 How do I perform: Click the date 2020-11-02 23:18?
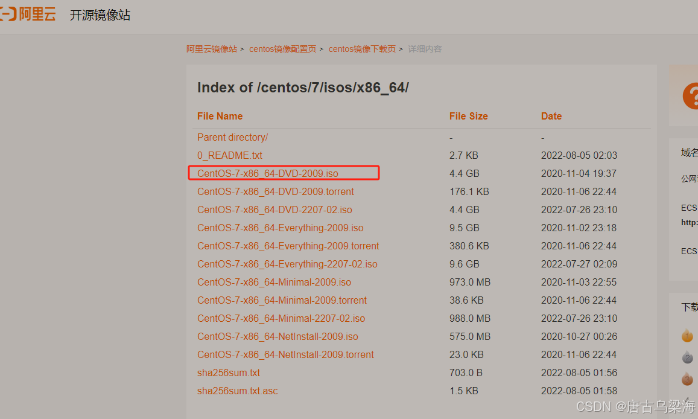tap(579, 228)
